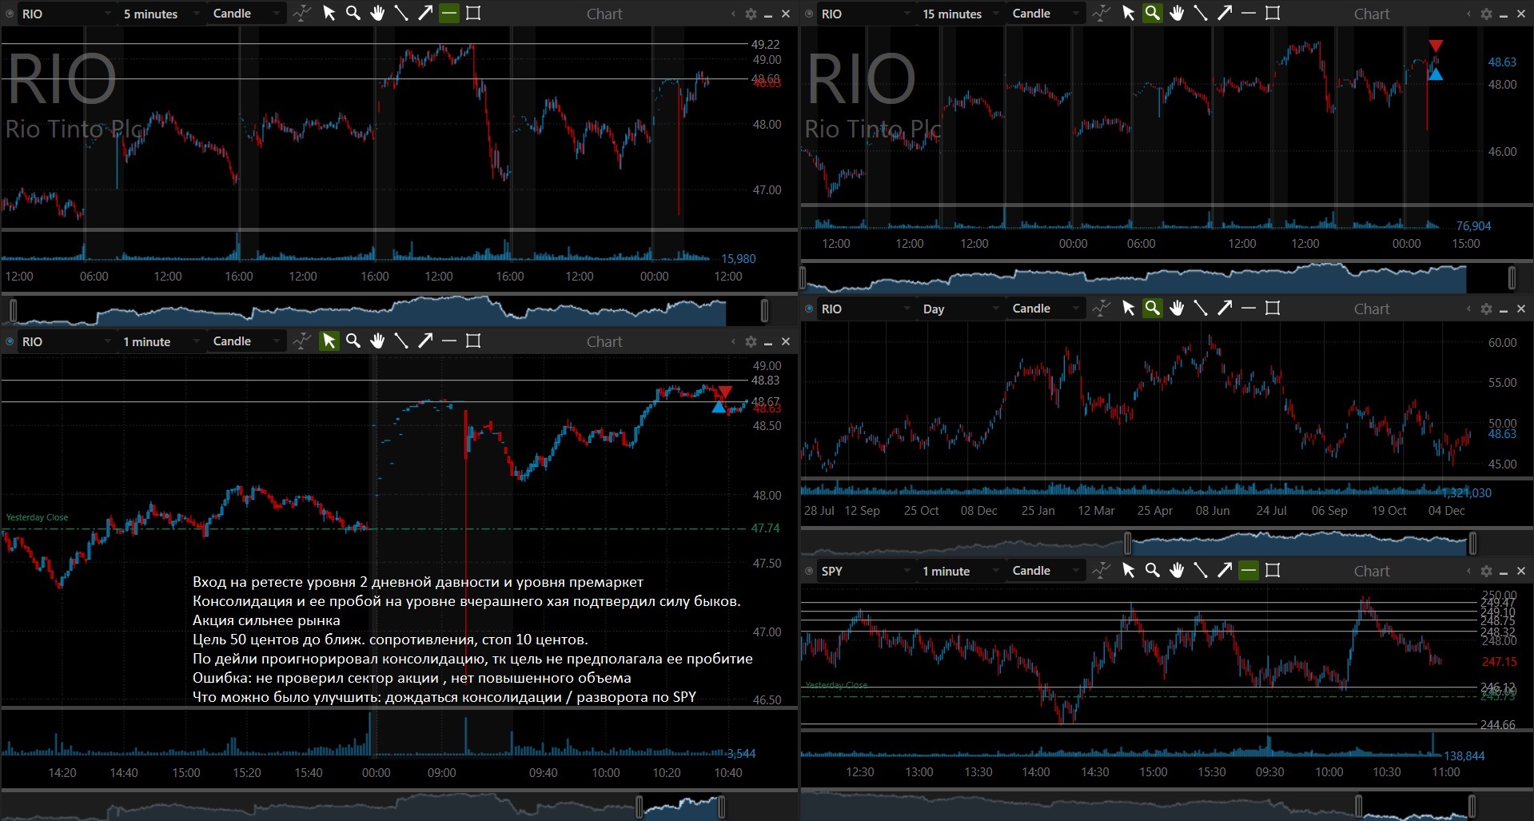Activate the green magnifier in RIO Day chart
This screenshot has height=821, width=1534.
coord(1152,309)
